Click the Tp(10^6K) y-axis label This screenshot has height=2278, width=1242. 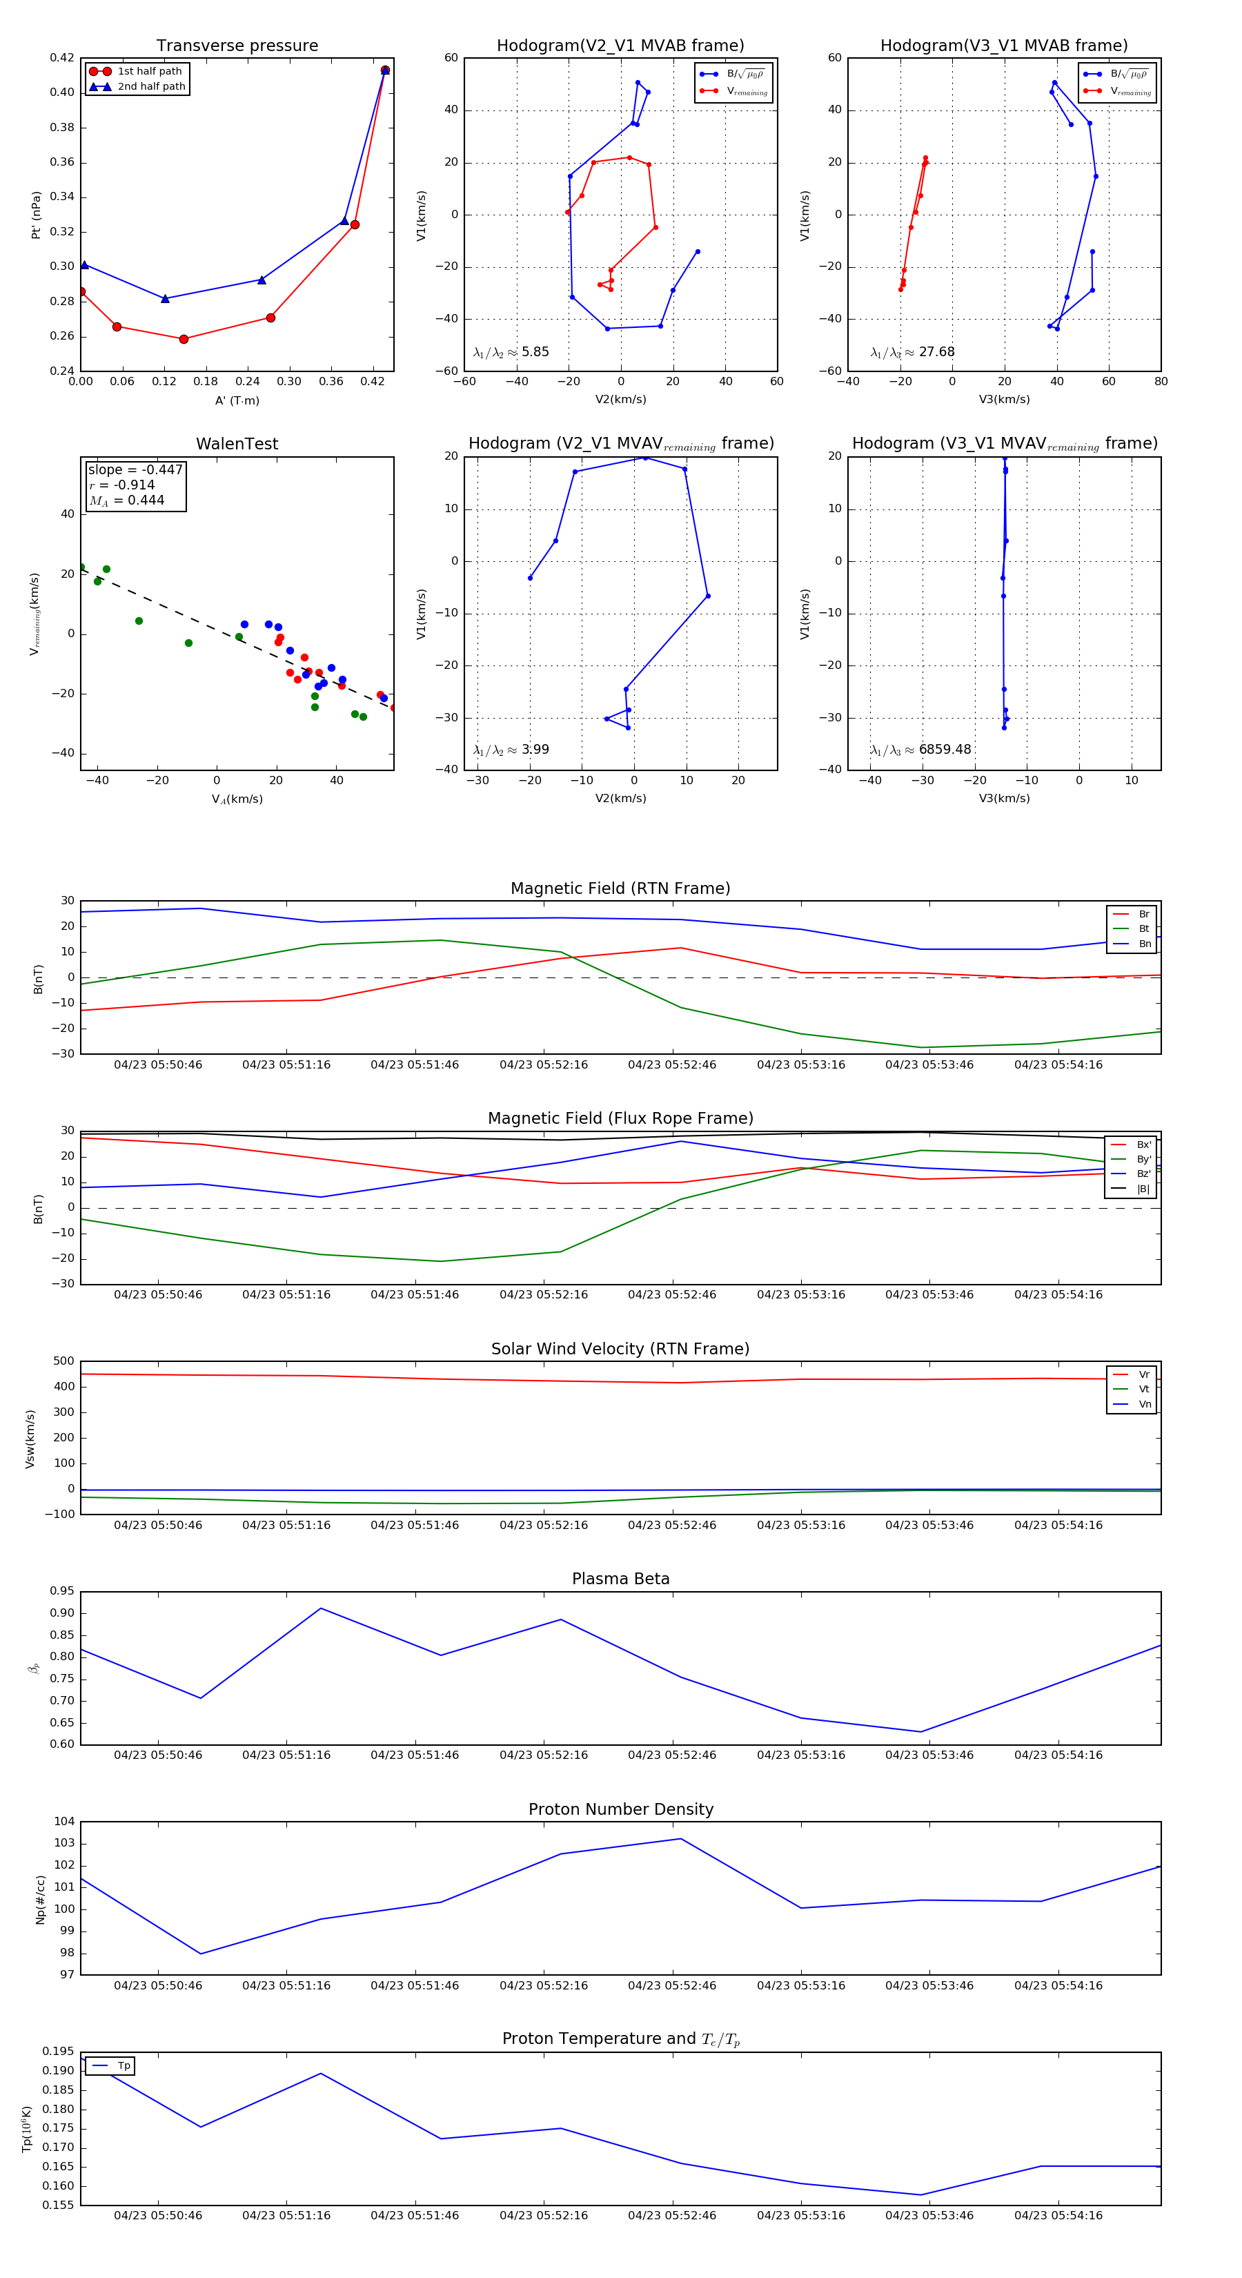click(28, 2130)
